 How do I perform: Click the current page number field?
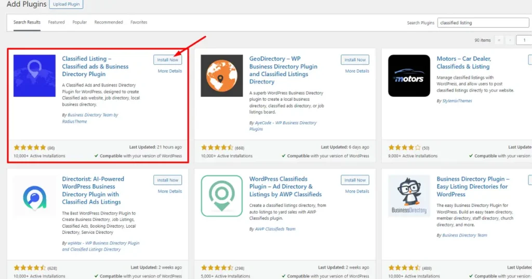(x=524, y=40)
